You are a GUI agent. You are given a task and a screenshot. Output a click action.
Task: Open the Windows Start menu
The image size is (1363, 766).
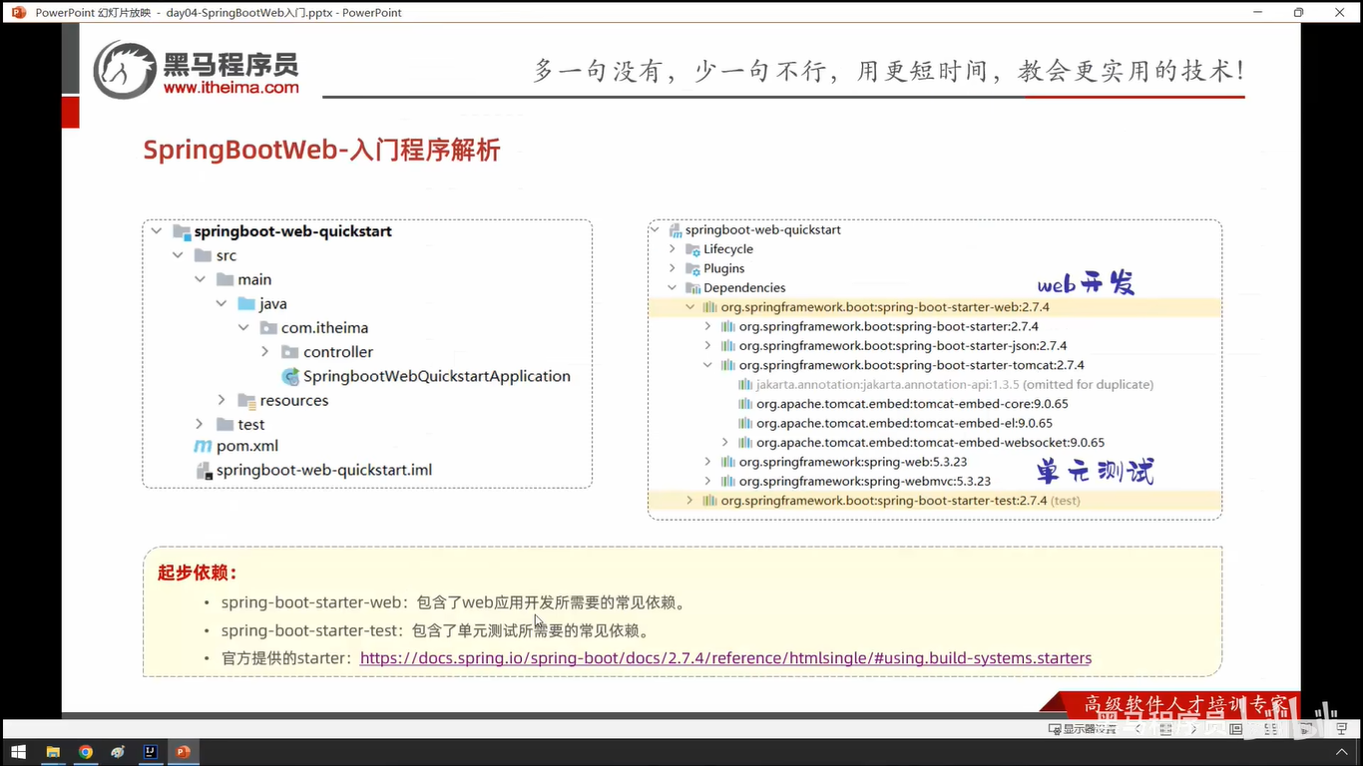pos(18,752)
